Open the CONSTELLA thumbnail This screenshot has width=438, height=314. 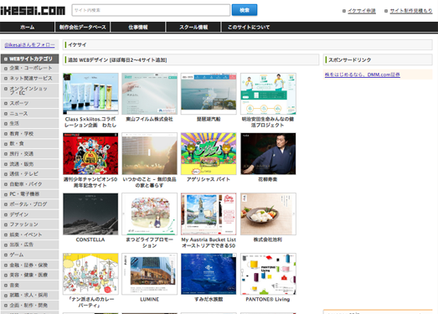[90, 214]
